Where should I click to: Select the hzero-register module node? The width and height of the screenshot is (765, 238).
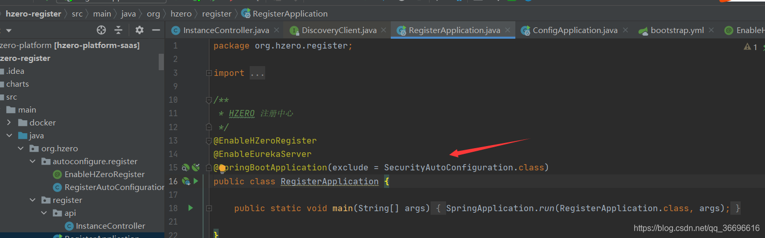(25, 58)
